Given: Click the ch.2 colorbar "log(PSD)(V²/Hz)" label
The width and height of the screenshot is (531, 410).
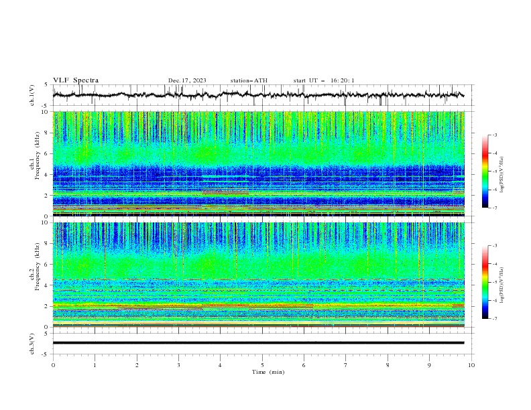Looking at the screenshot, I should pos(502,285).
